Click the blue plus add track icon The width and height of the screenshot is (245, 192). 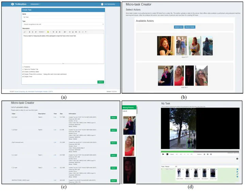tap(237, 177)
